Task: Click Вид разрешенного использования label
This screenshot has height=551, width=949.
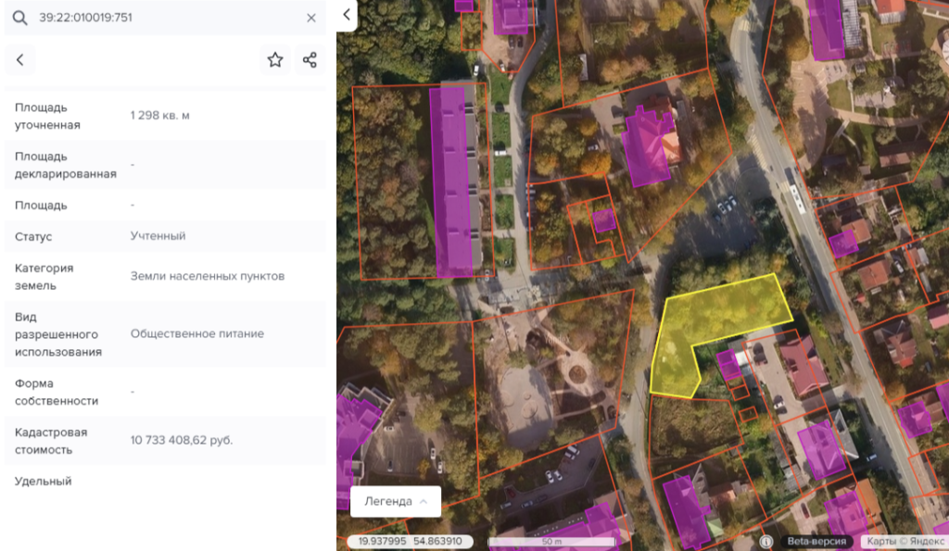Action: point(58,334)
